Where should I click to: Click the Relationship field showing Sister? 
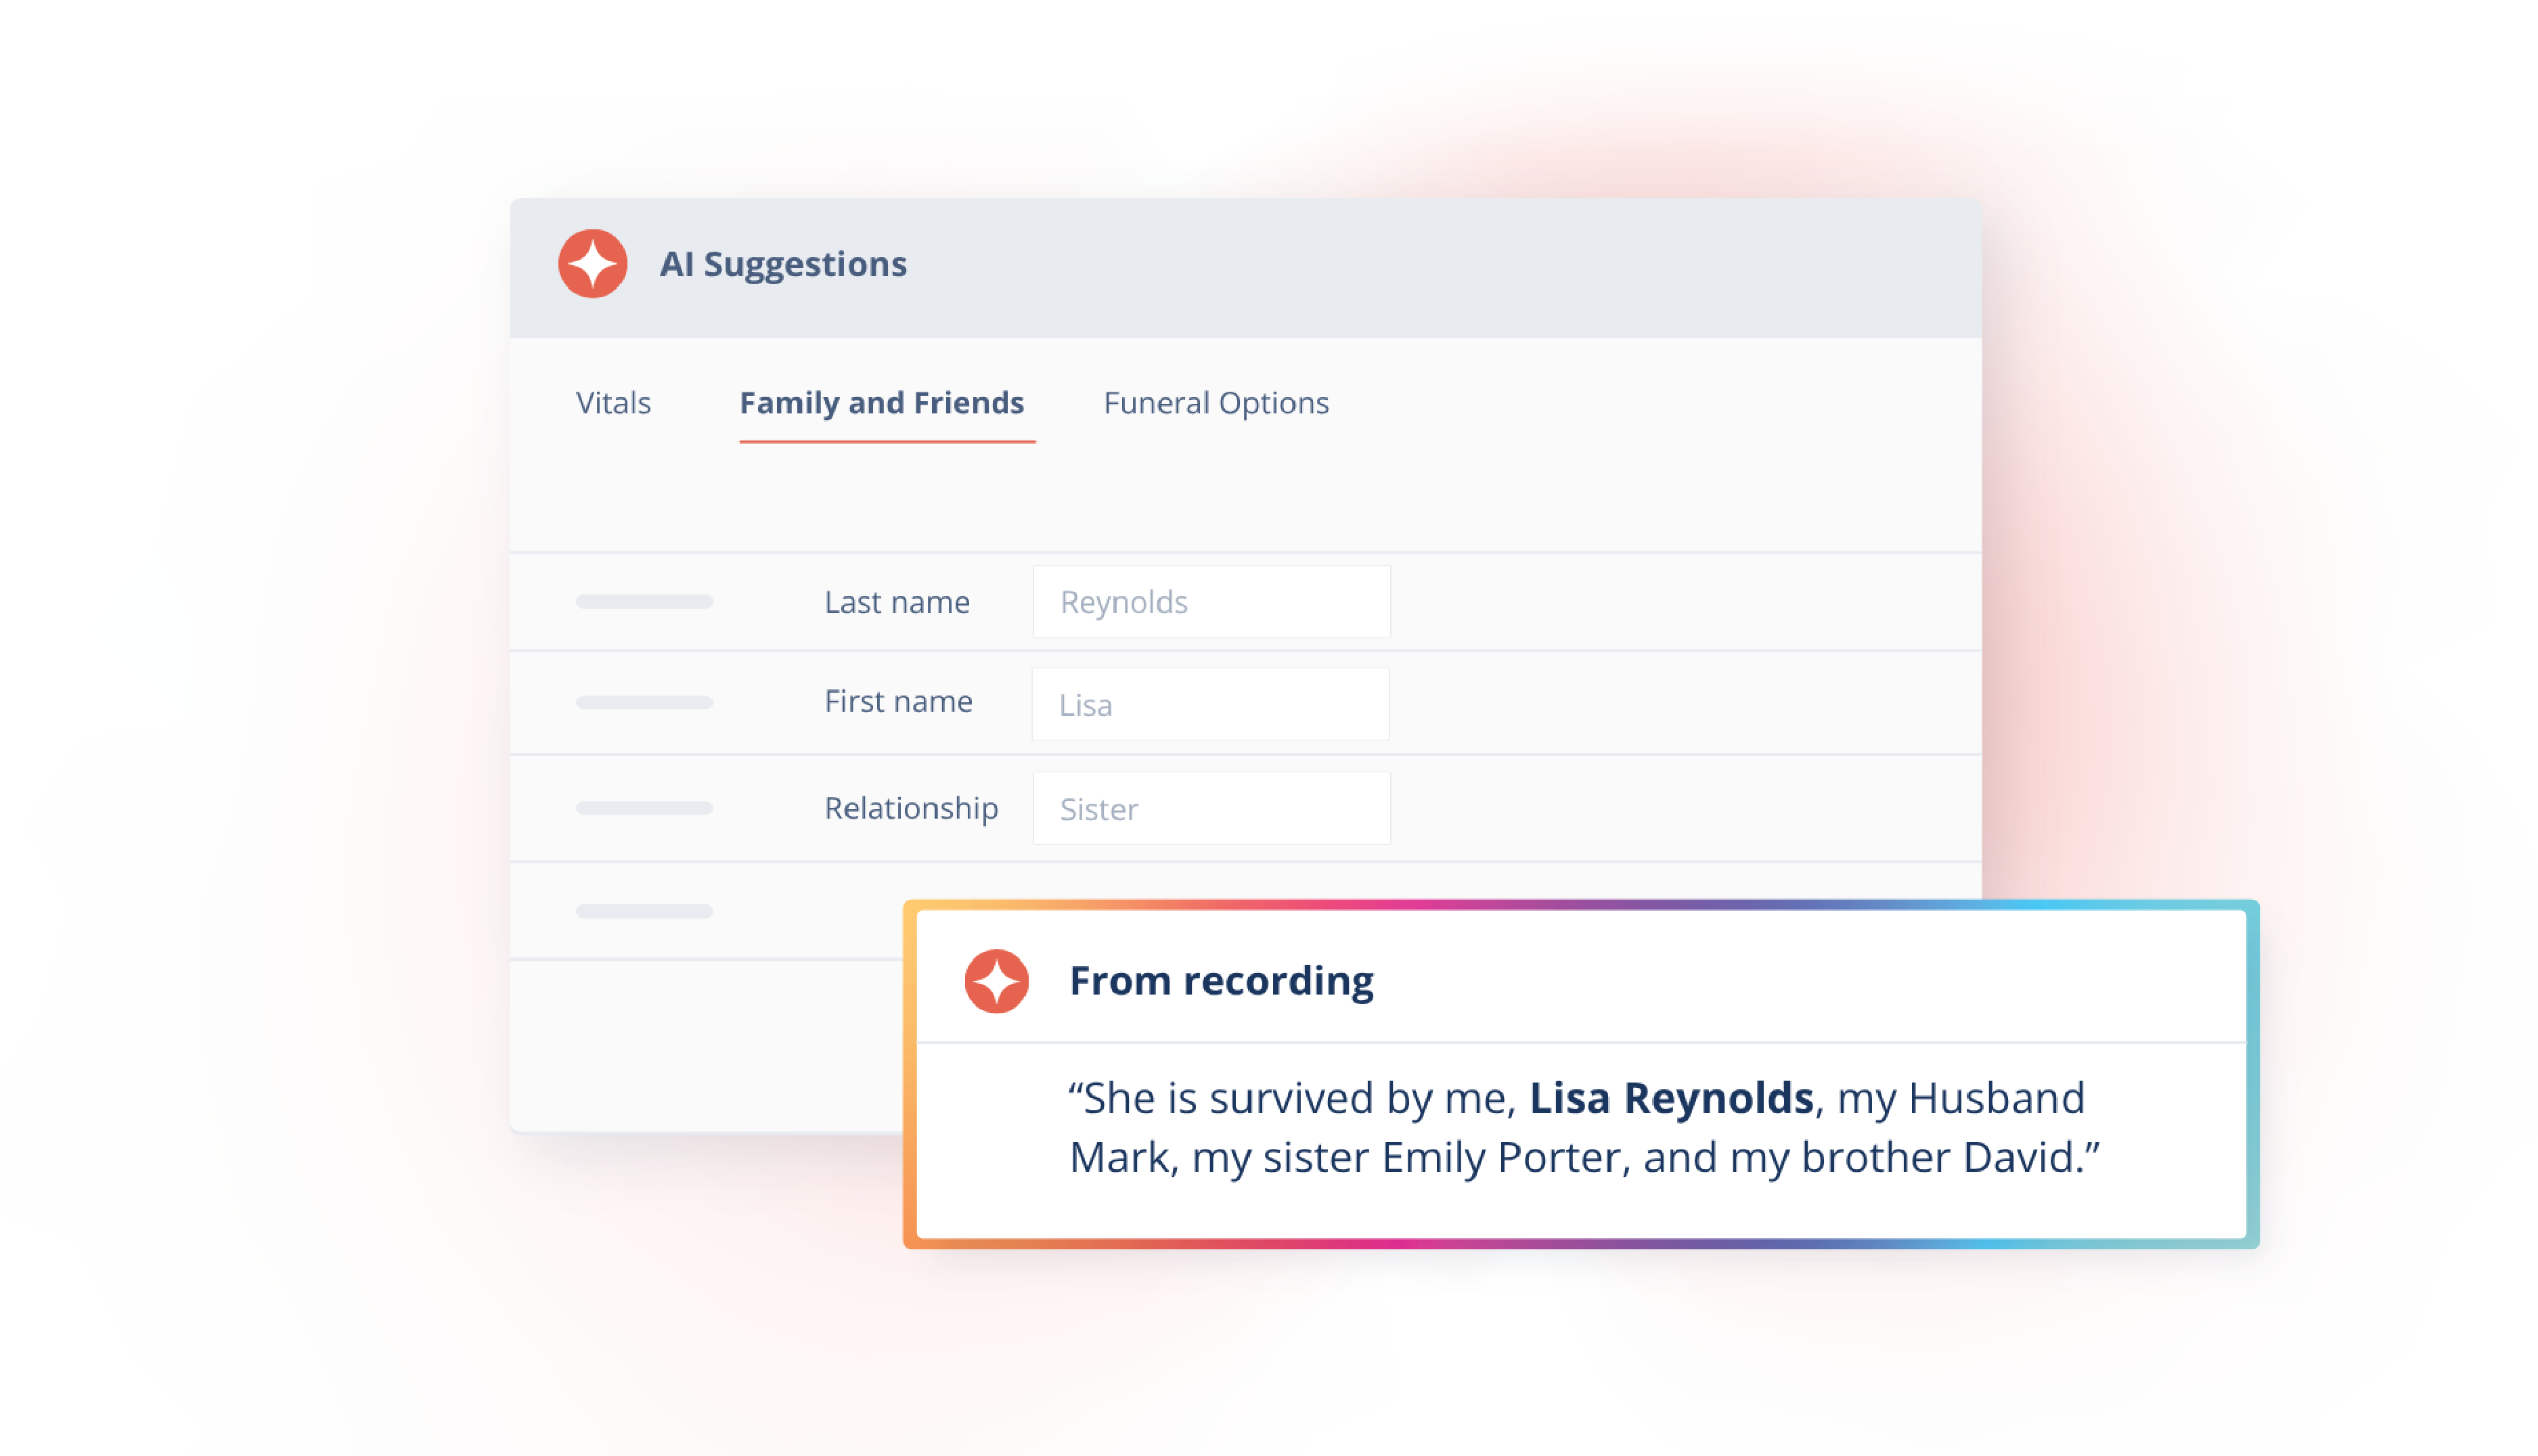(x=1211, y=808)
